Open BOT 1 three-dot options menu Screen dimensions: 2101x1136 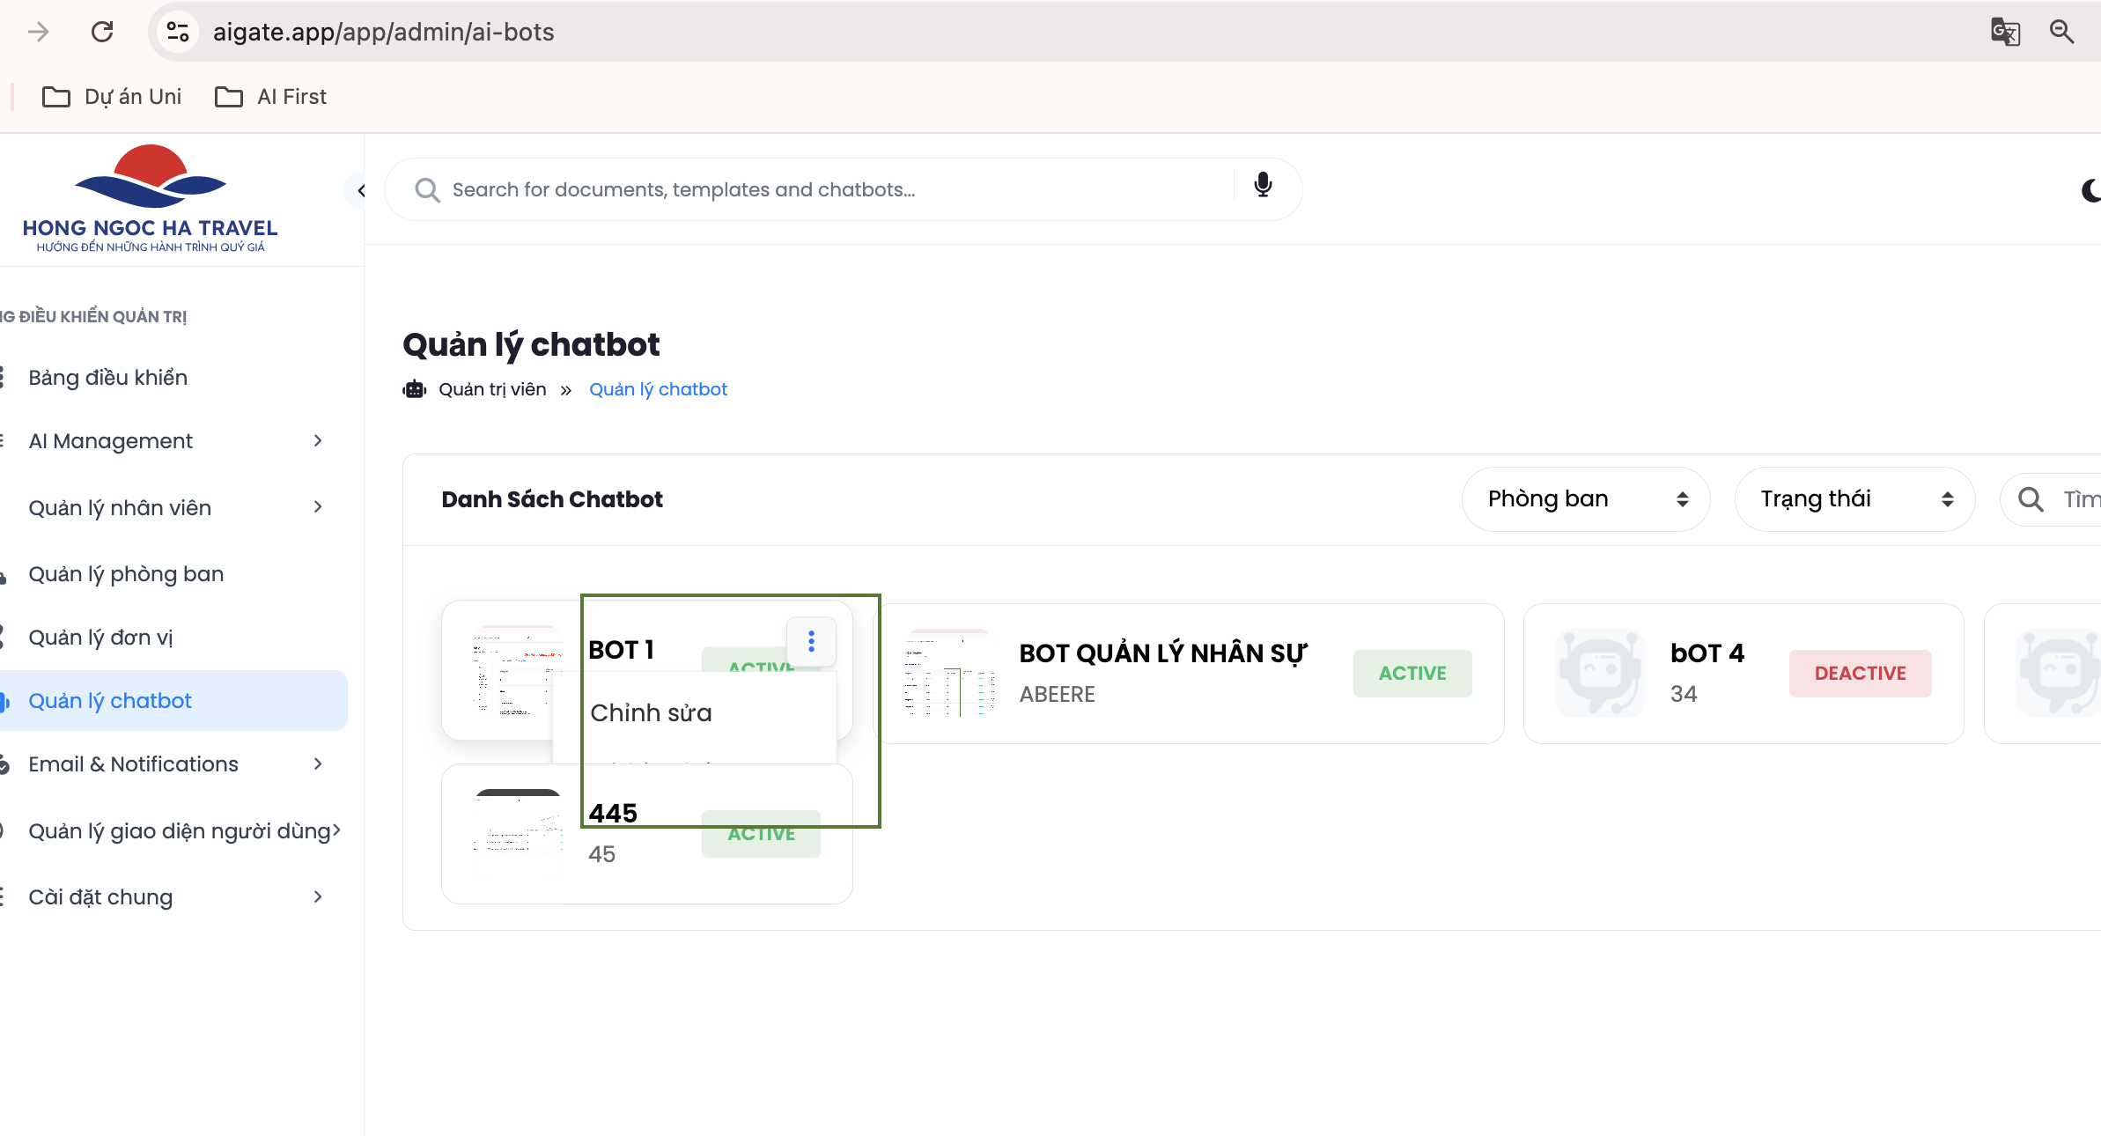point(811,641)
